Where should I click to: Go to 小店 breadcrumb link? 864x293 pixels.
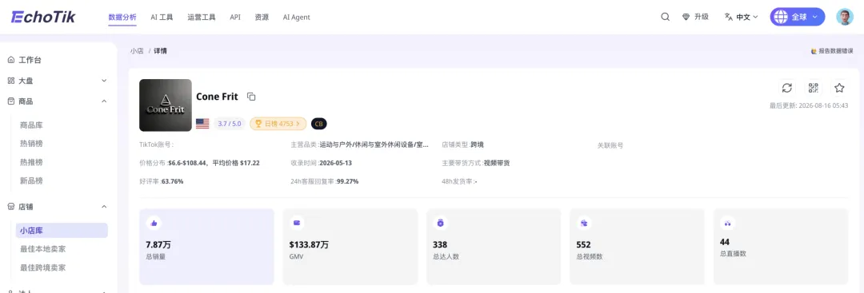(x=137, y=50)
